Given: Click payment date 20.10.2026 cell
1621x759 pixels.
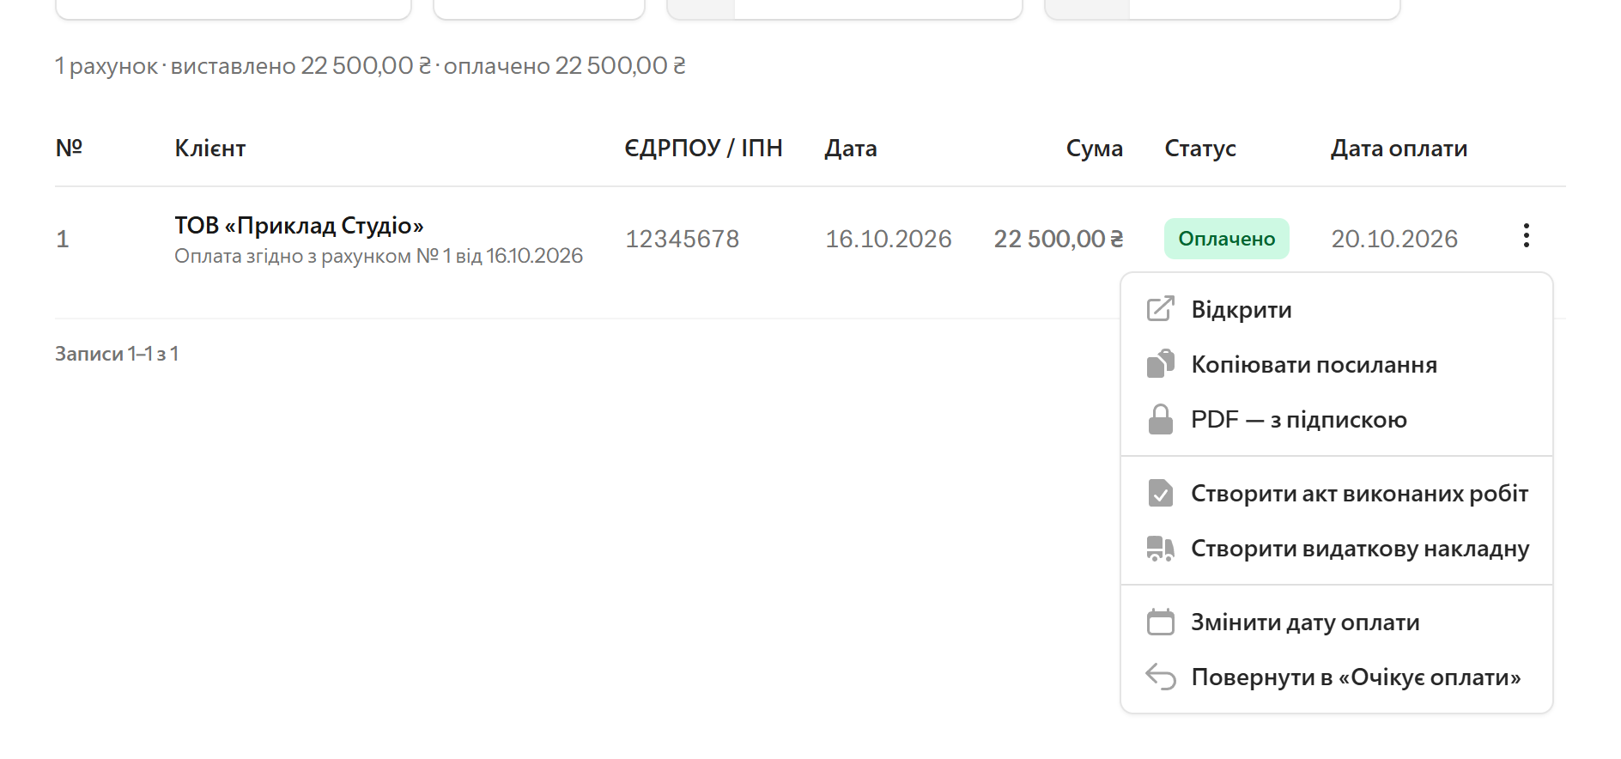Looking at the screenshot, I should [x=1394, y=239].
